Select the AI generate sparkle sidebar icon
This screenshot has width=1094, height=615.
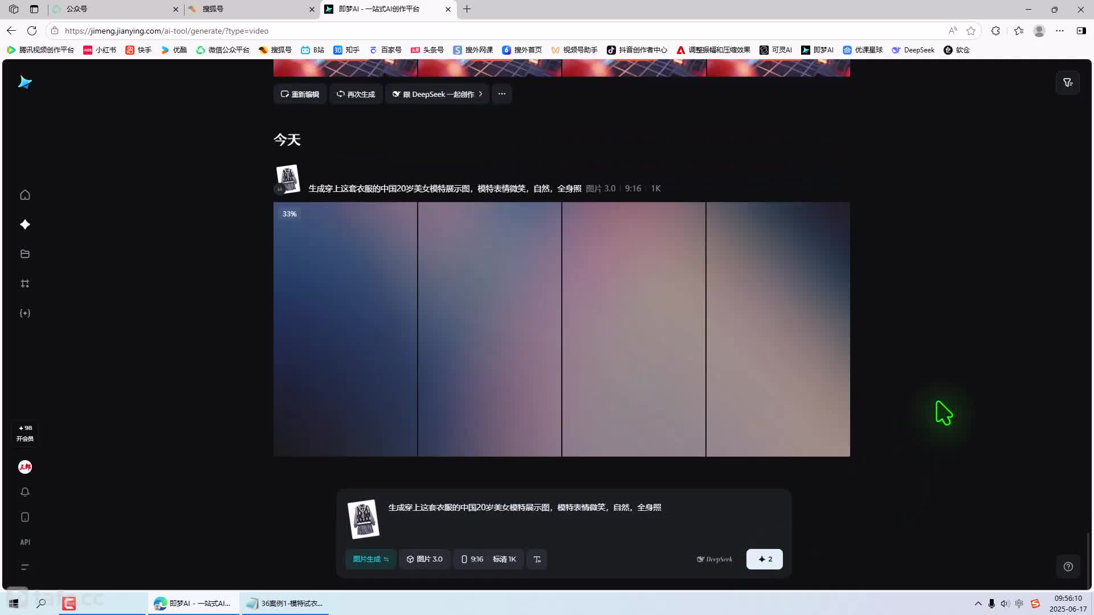(x=25, y=224)
